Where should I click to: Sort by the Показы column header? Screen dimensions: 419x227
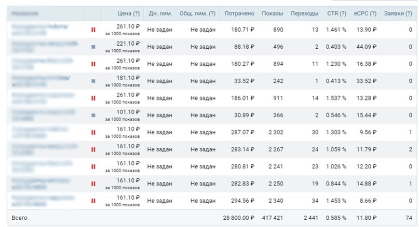tap(273, 13)
